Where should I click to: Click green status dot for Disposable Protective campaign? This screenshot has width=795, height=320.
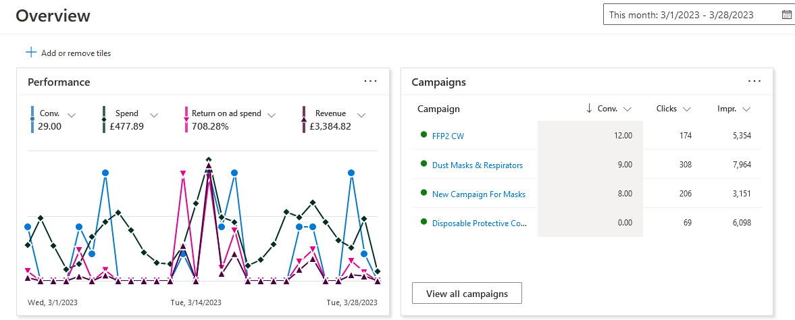(424, 221)
